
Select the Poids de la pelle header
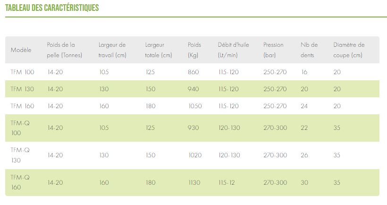(64, 50)
